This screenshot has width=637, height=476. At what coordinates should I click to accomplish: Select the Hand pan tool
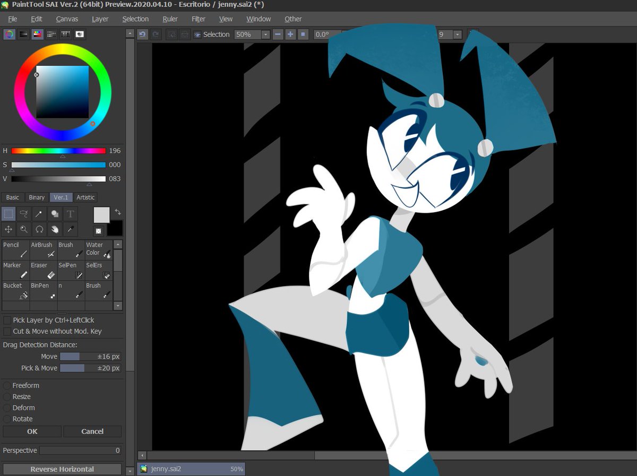[x=55, y=229]
